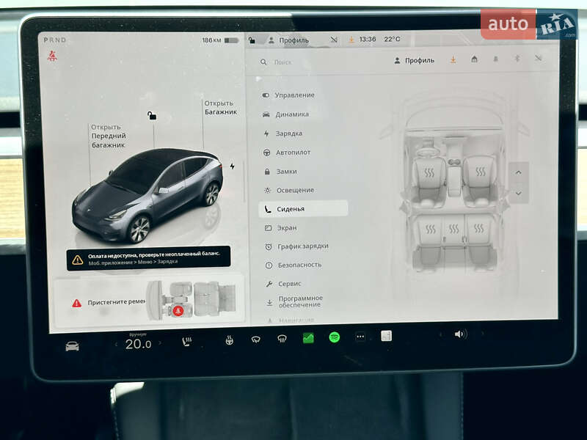This screenshot has height=440, width=587.
Task: Increase cabin temperature with right arrow
Action: (x=160, y=342)
